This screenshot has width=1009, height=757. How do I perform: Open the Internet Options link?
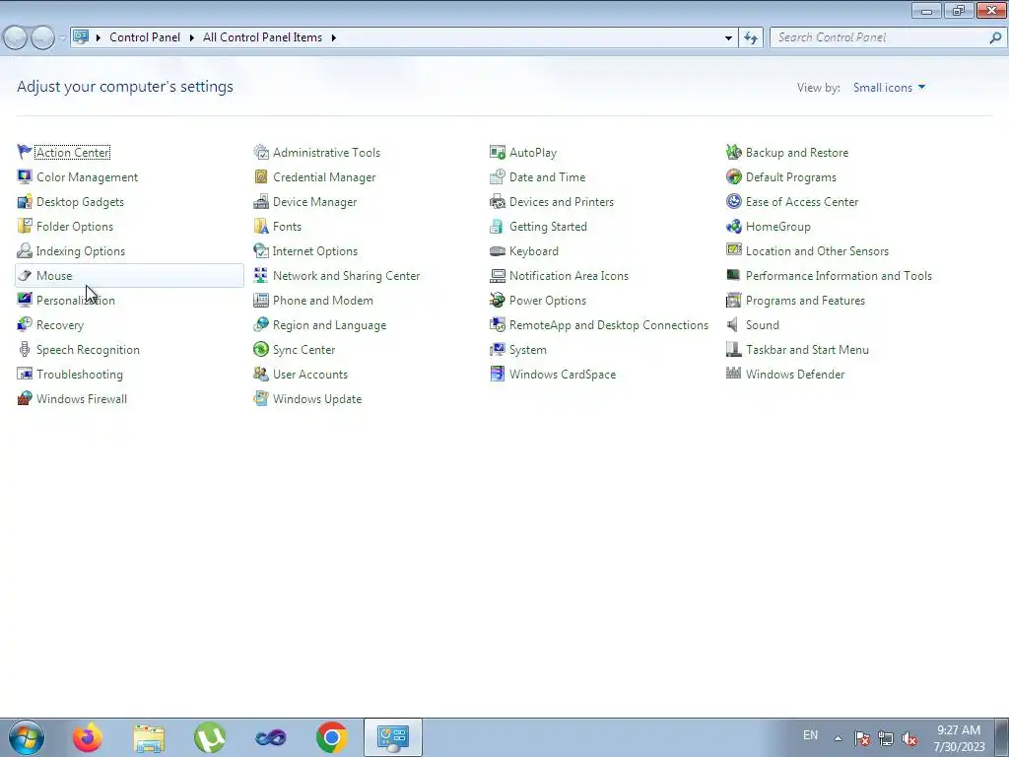(315, 251)
